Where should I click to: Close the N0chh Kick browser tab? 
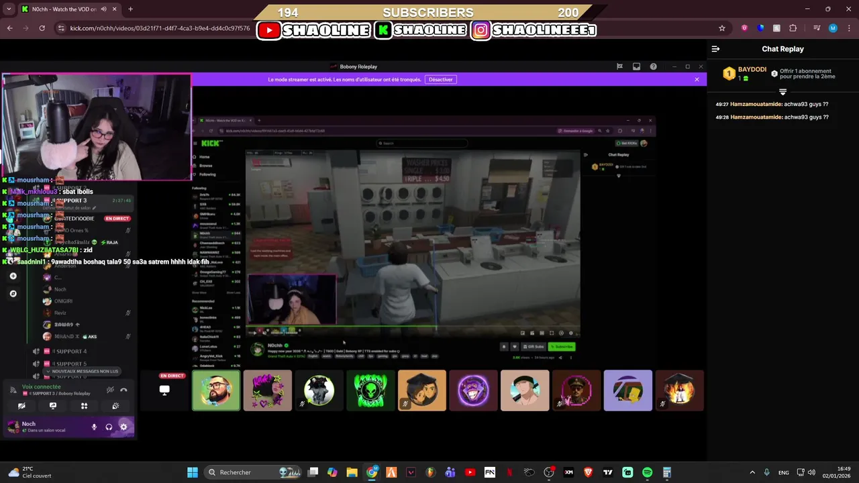[115, 9]
